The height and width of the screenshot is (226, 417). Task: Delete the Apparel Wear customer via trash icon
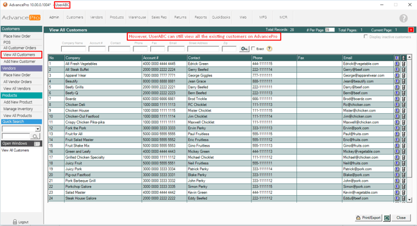tap(403, 76)
